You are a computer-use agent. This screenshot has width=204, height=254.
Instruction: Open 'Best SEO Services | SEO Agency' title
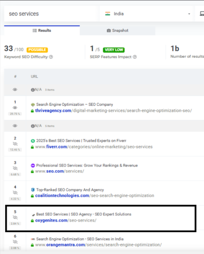84,214
